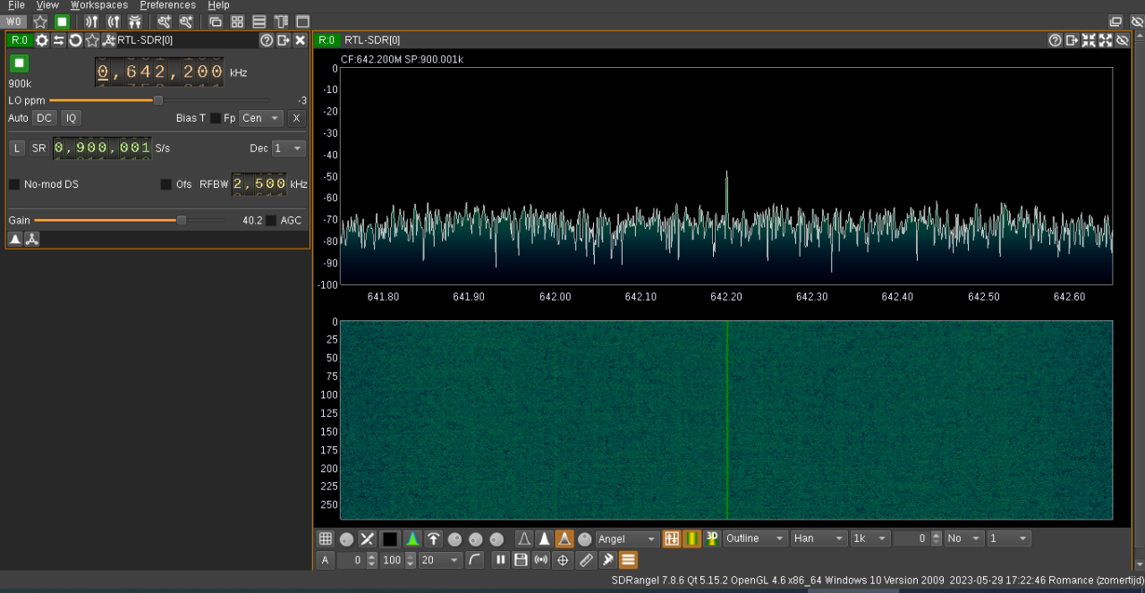1145x593 pixels.
Task: Check the No-mod DS option
Action: pos(14,184)
